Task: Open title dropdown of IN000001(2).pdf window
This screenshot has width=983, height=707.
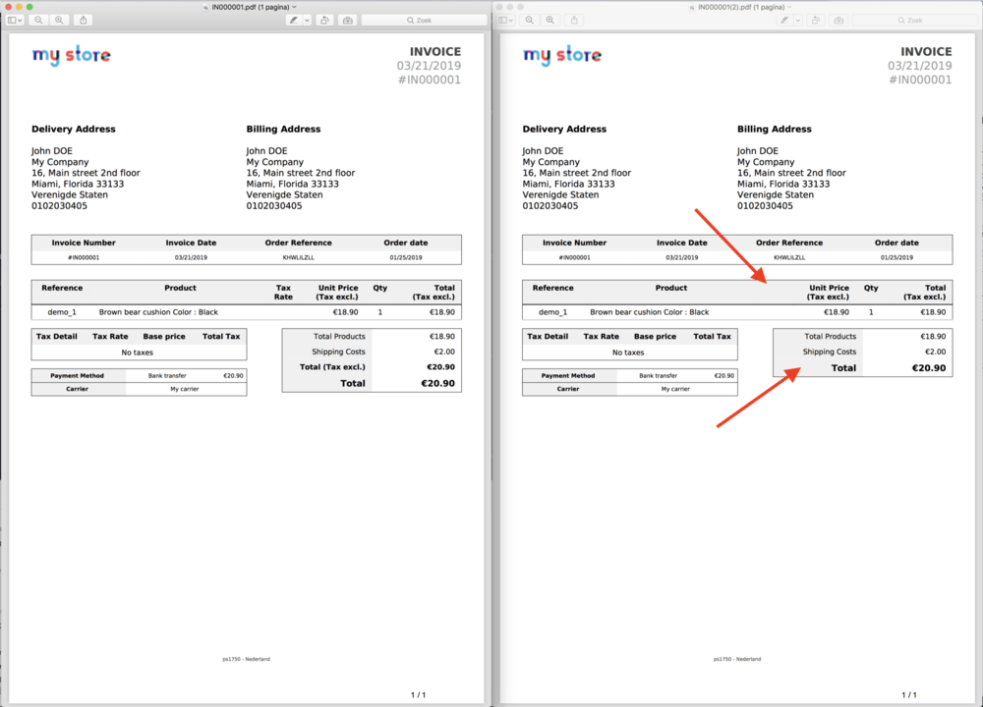Action: point(788,7)
